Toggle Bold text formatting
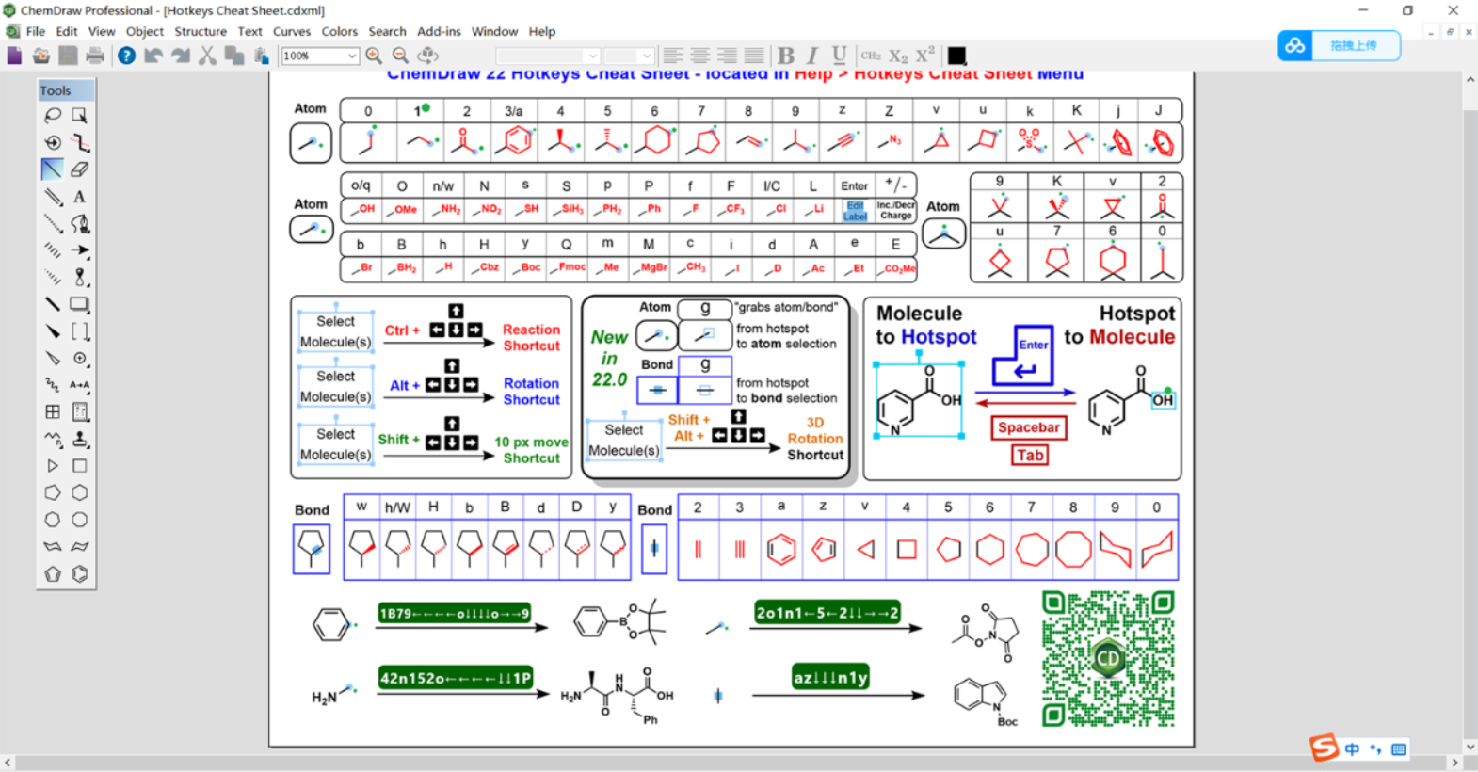This screenshot has height=772, width=1478. coord(786,56)
